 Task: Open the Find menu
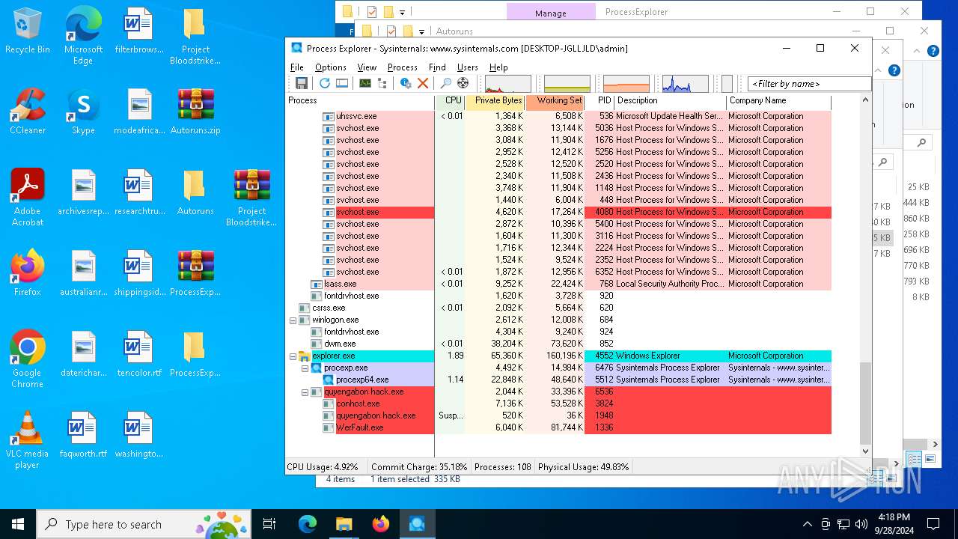pyautogui.click(x=437, y=67)
